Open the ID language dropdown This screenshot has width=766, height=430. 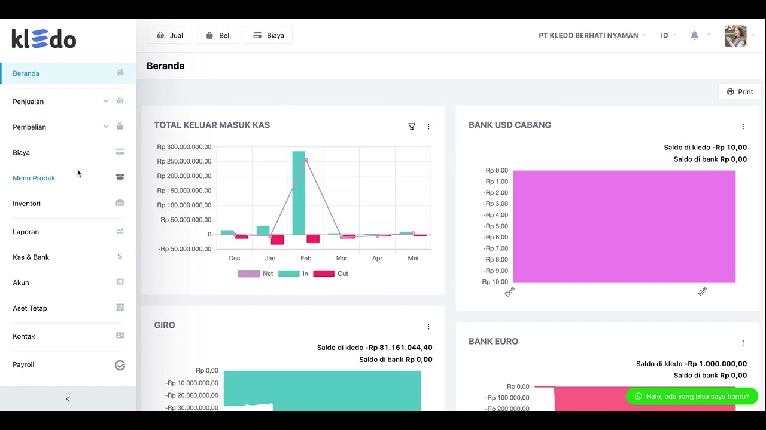pyautogui.click(x=668, y=35)
